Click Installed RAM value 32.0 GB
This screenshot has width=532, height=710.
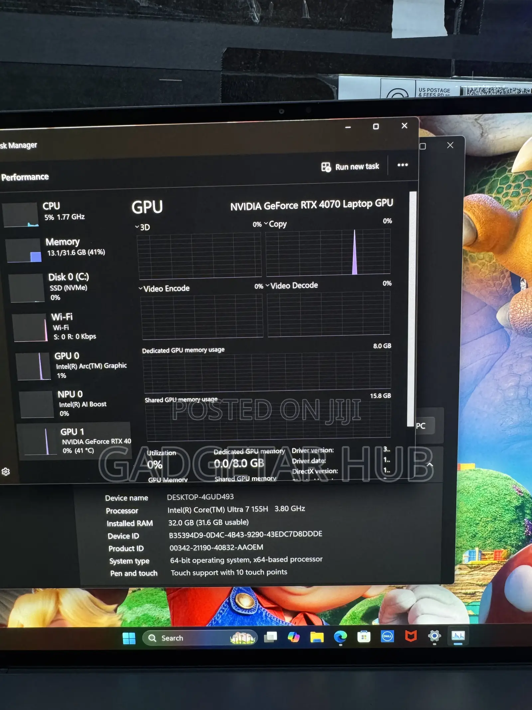[x=208, y=522]
